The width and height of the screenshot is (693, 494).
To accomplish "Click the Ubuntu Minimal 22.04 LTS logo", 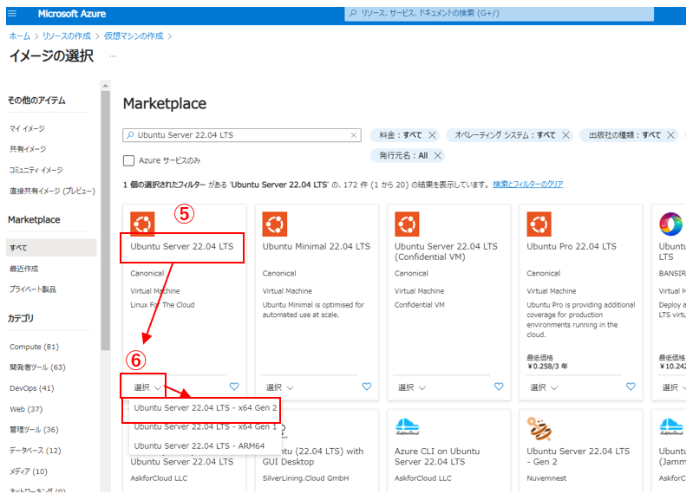I will 274,224.
